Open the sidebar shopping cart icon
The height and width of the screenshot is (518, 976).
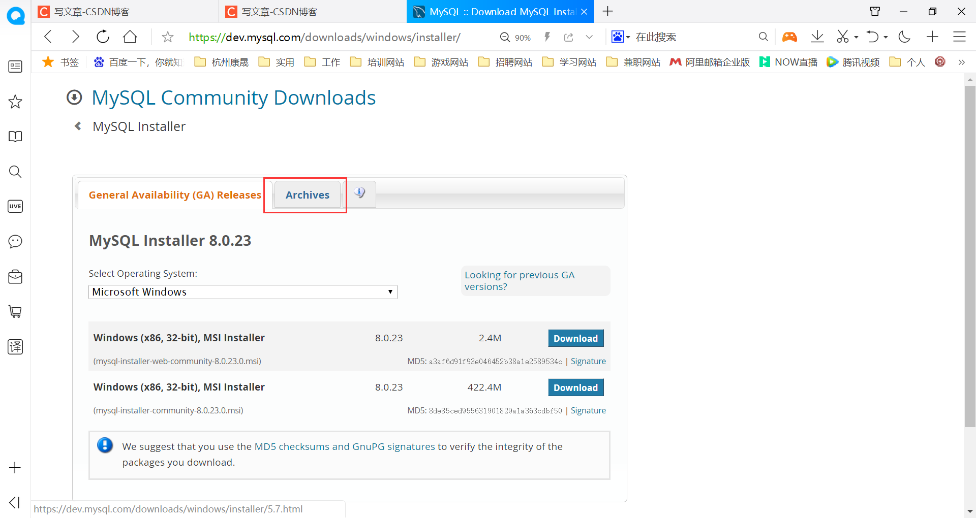tap(15, 311)
